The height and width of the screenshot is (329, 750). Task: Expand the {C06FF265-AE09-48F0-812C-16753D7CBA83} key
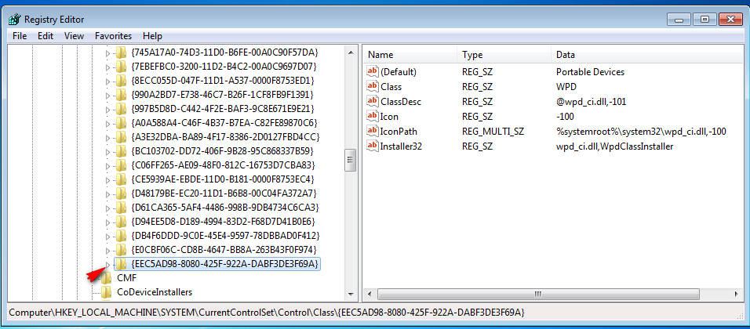click(x=107, y=165)
